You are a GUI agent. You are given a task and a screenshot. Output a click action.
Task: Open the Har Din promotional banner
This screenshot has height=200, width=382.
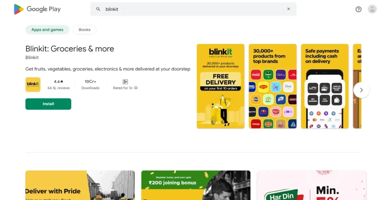311,185
